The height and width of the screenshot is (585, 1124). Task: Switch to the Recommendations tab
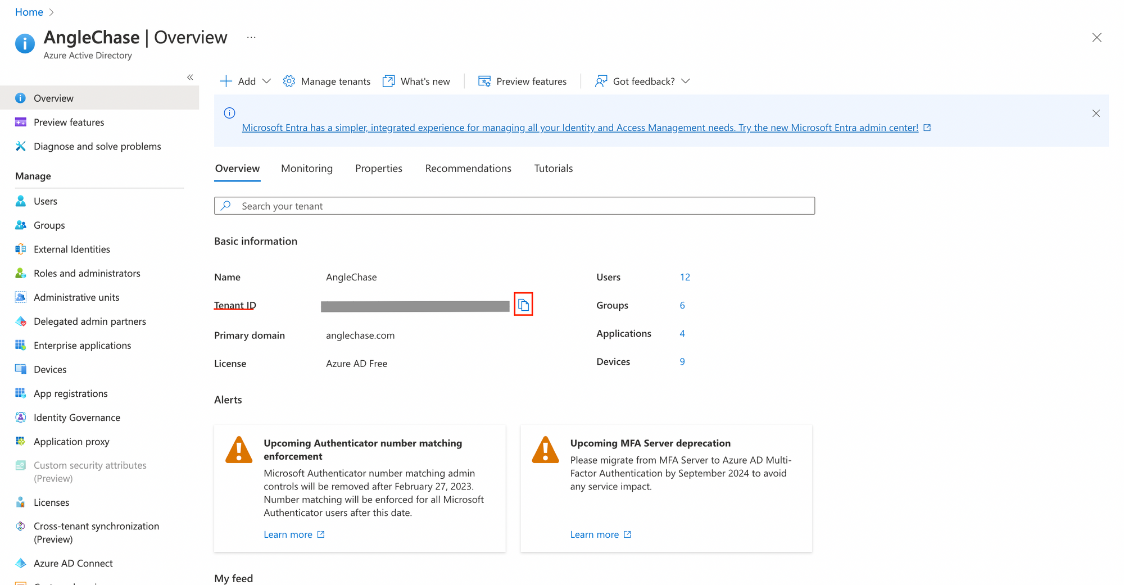coord(468,169)
